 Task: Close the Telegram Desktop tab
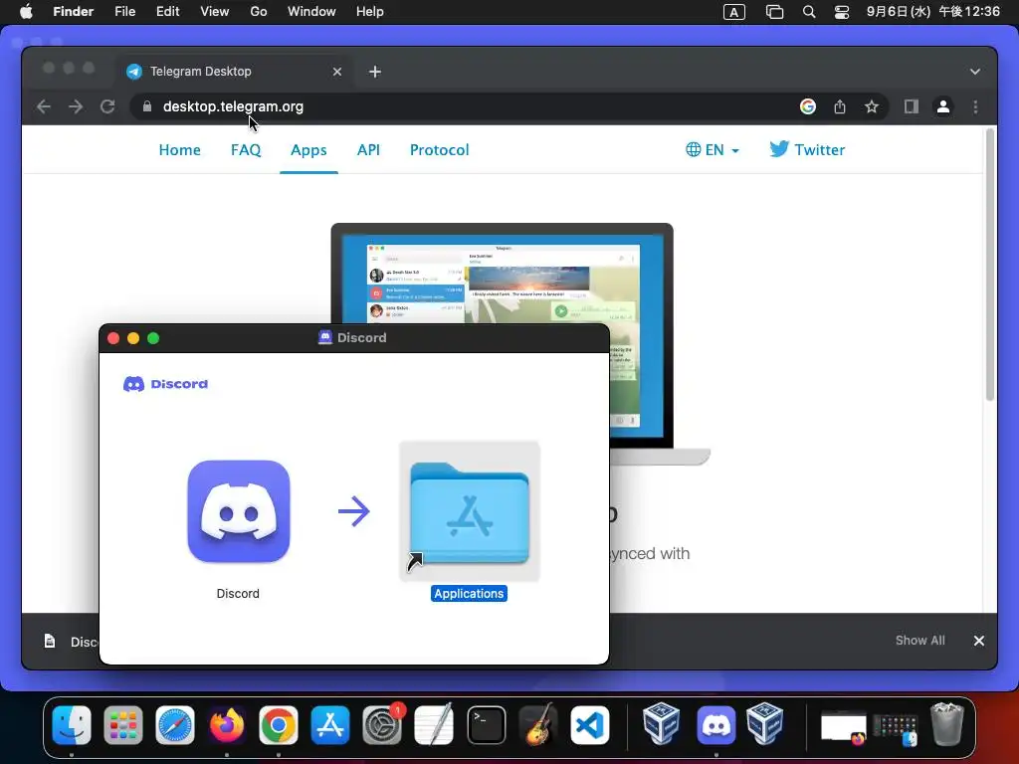click(336, 72)
